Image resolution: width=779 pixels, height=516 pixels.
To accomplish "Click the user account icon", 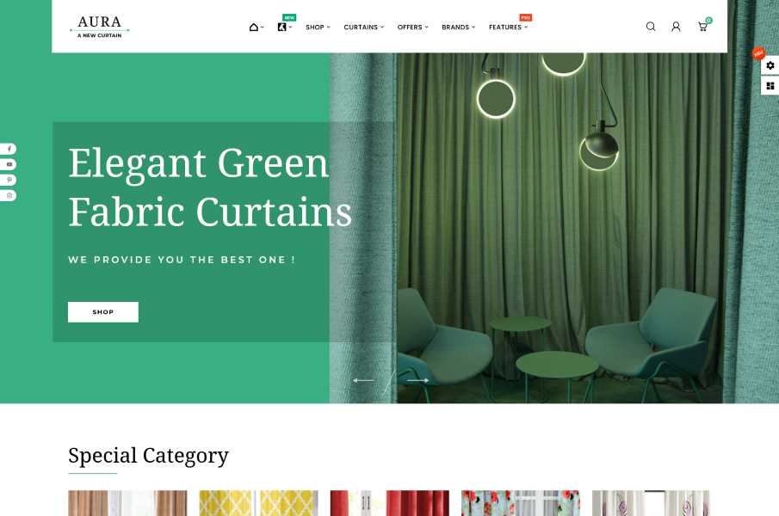I will pos(676,27).
